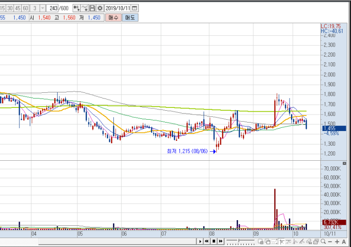The height and width of the screenshot is (247, 351).
Task: Click the magnifying glass zoom icon
Action: (x=323, y=241)
